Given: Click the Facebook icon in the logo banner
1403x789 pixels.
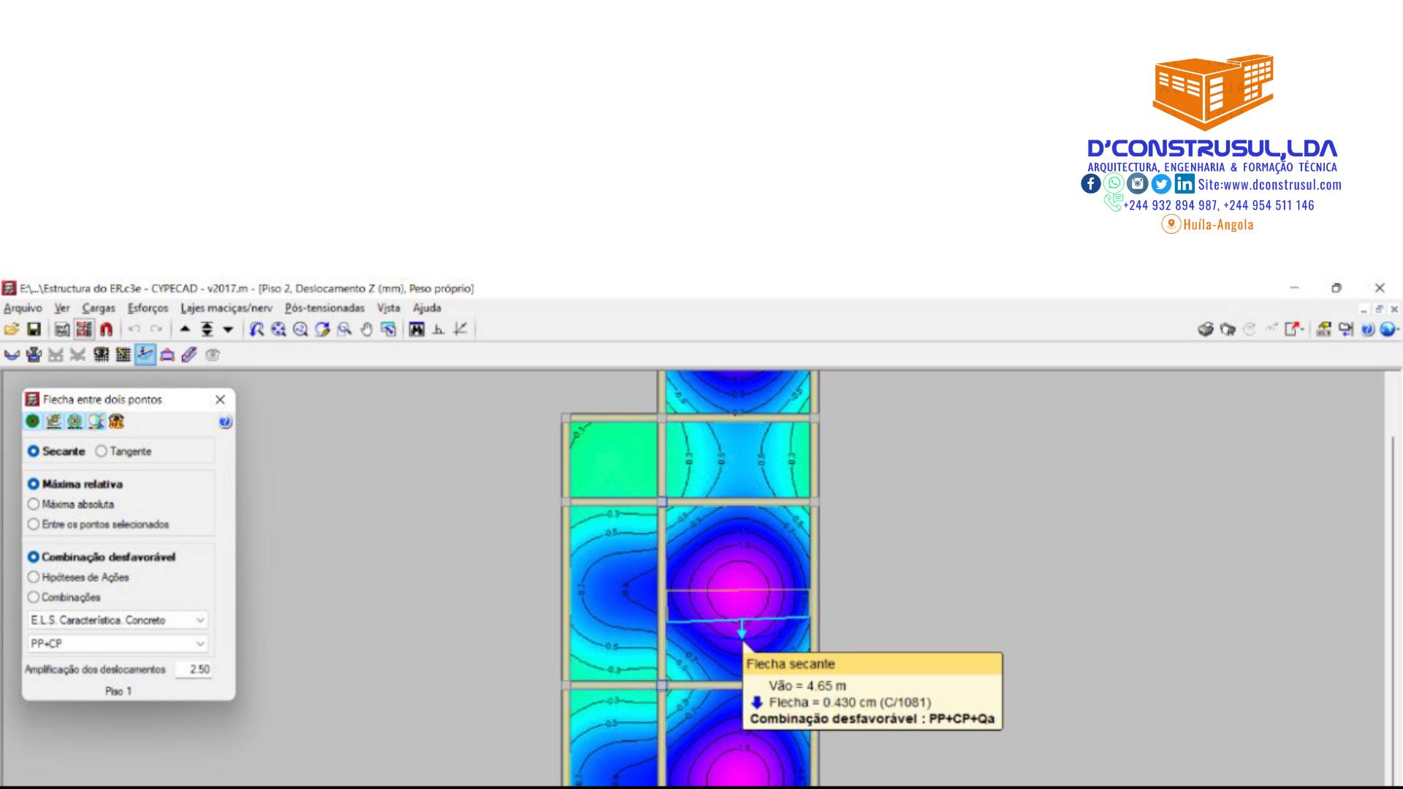Looking at the screenshot, I should click(1091, 183).
